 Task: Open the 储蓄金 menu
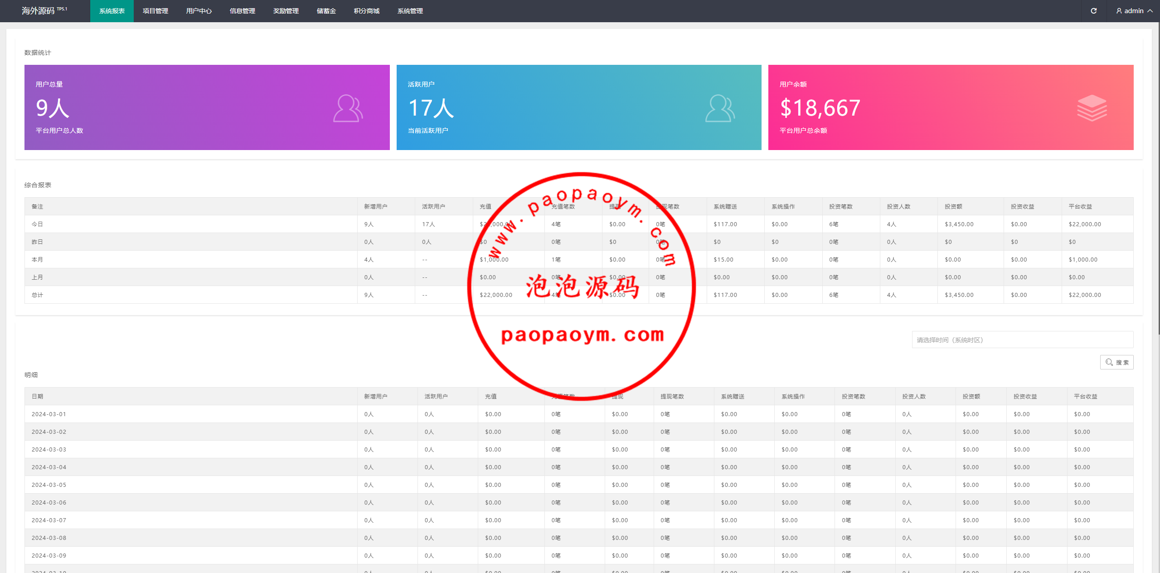(326, 11)
